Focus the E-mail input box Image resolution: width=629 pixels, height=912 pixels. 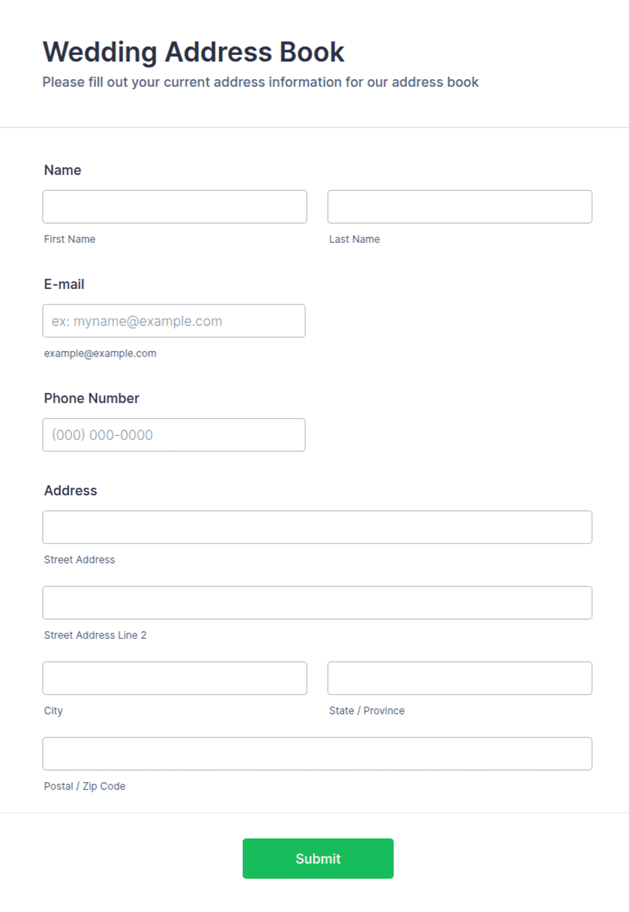[174, 321]
